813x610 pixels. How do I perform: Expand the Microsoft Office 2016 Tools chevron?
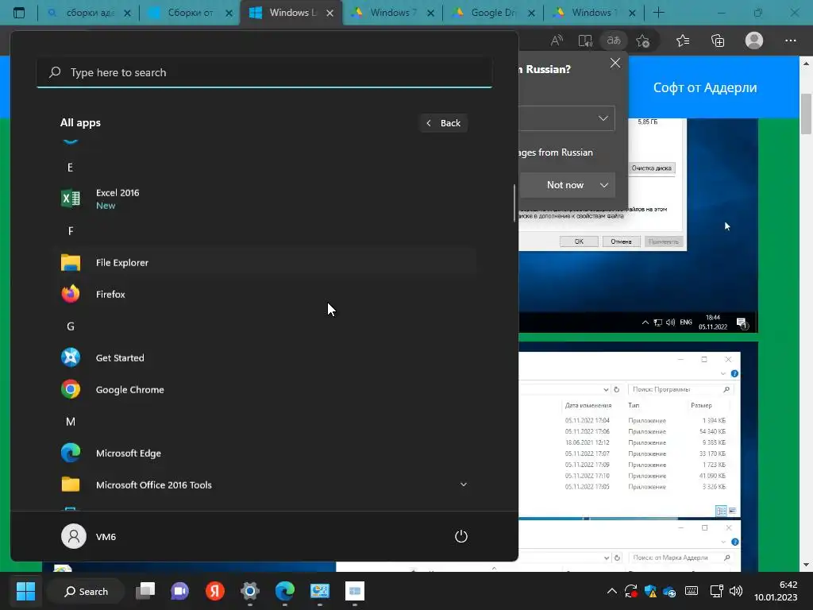click(x=464, y=485)
